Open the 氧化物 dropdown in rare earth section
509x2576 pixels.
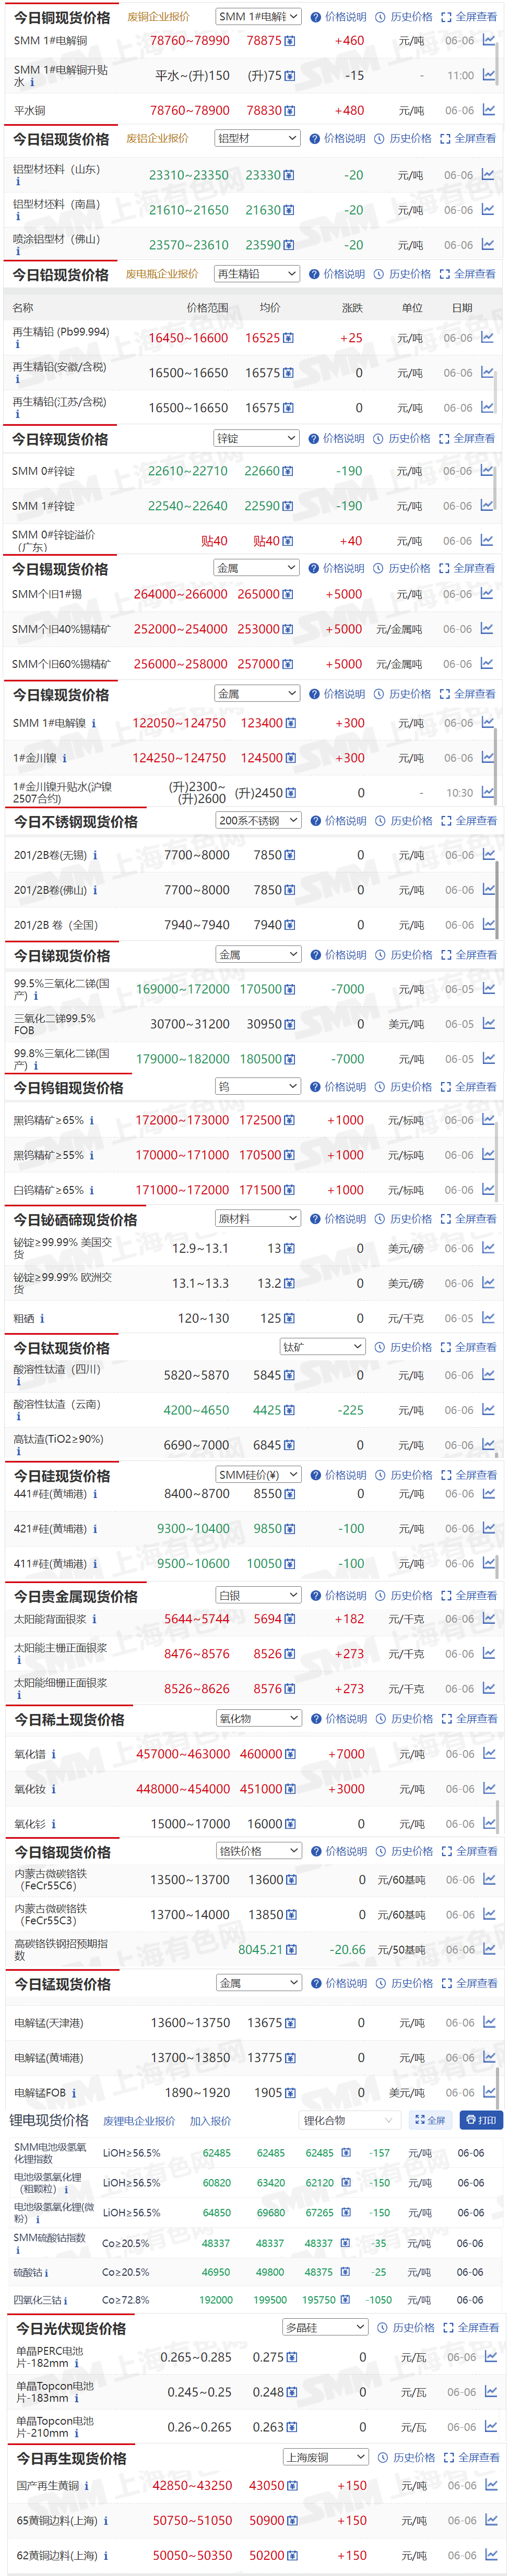point(258,1718)
